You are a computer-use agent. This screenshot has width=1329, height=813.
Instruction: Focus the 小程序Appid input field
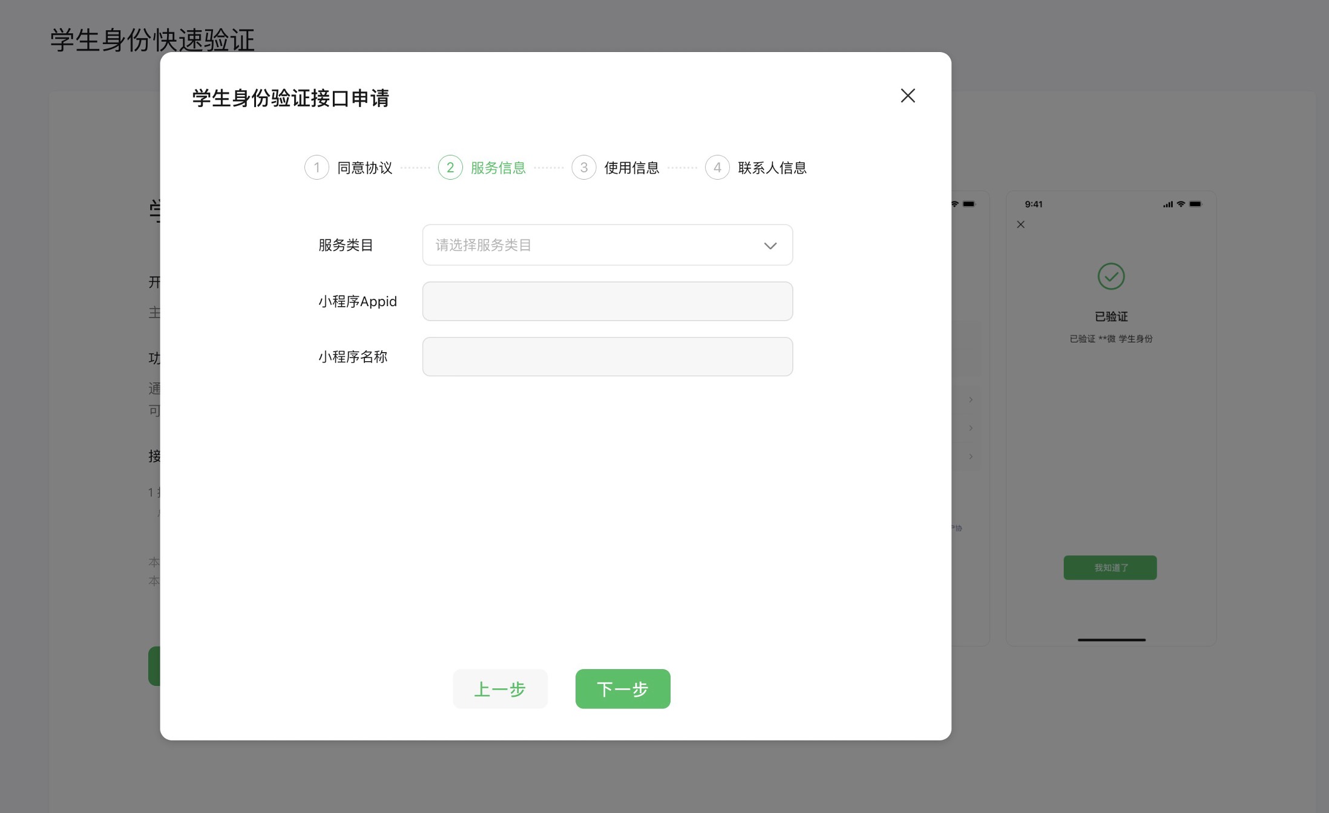pos(607,301)
